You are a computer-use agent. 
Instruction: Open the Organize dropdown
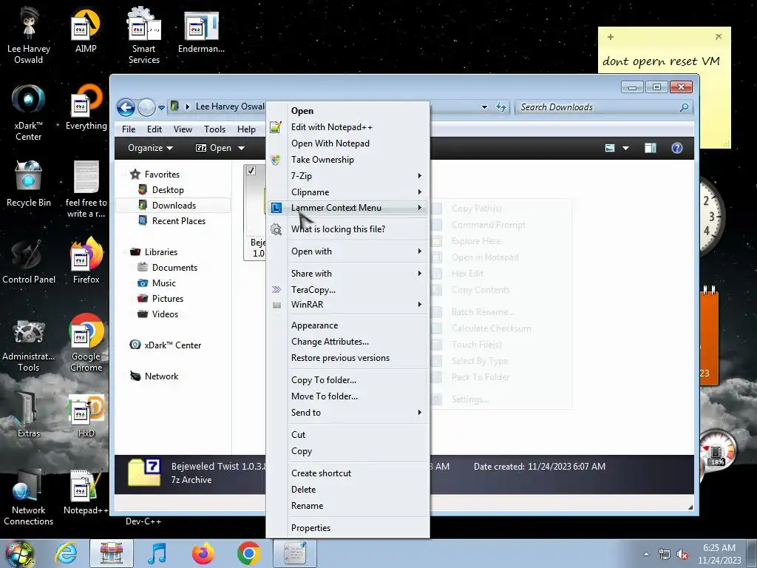(x=150, y=148)
